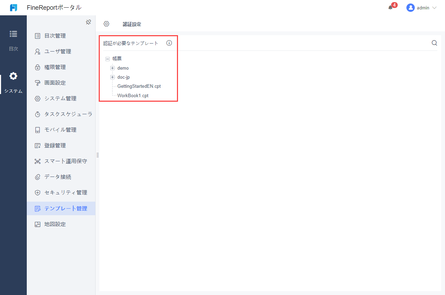Click the FineReportポータル title

click(54, 8)
